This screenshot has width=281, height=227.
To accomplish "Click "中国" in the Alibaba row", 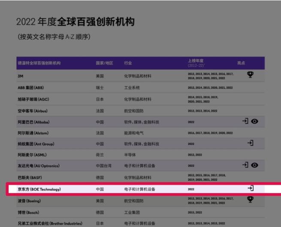I will click(100, 122).
